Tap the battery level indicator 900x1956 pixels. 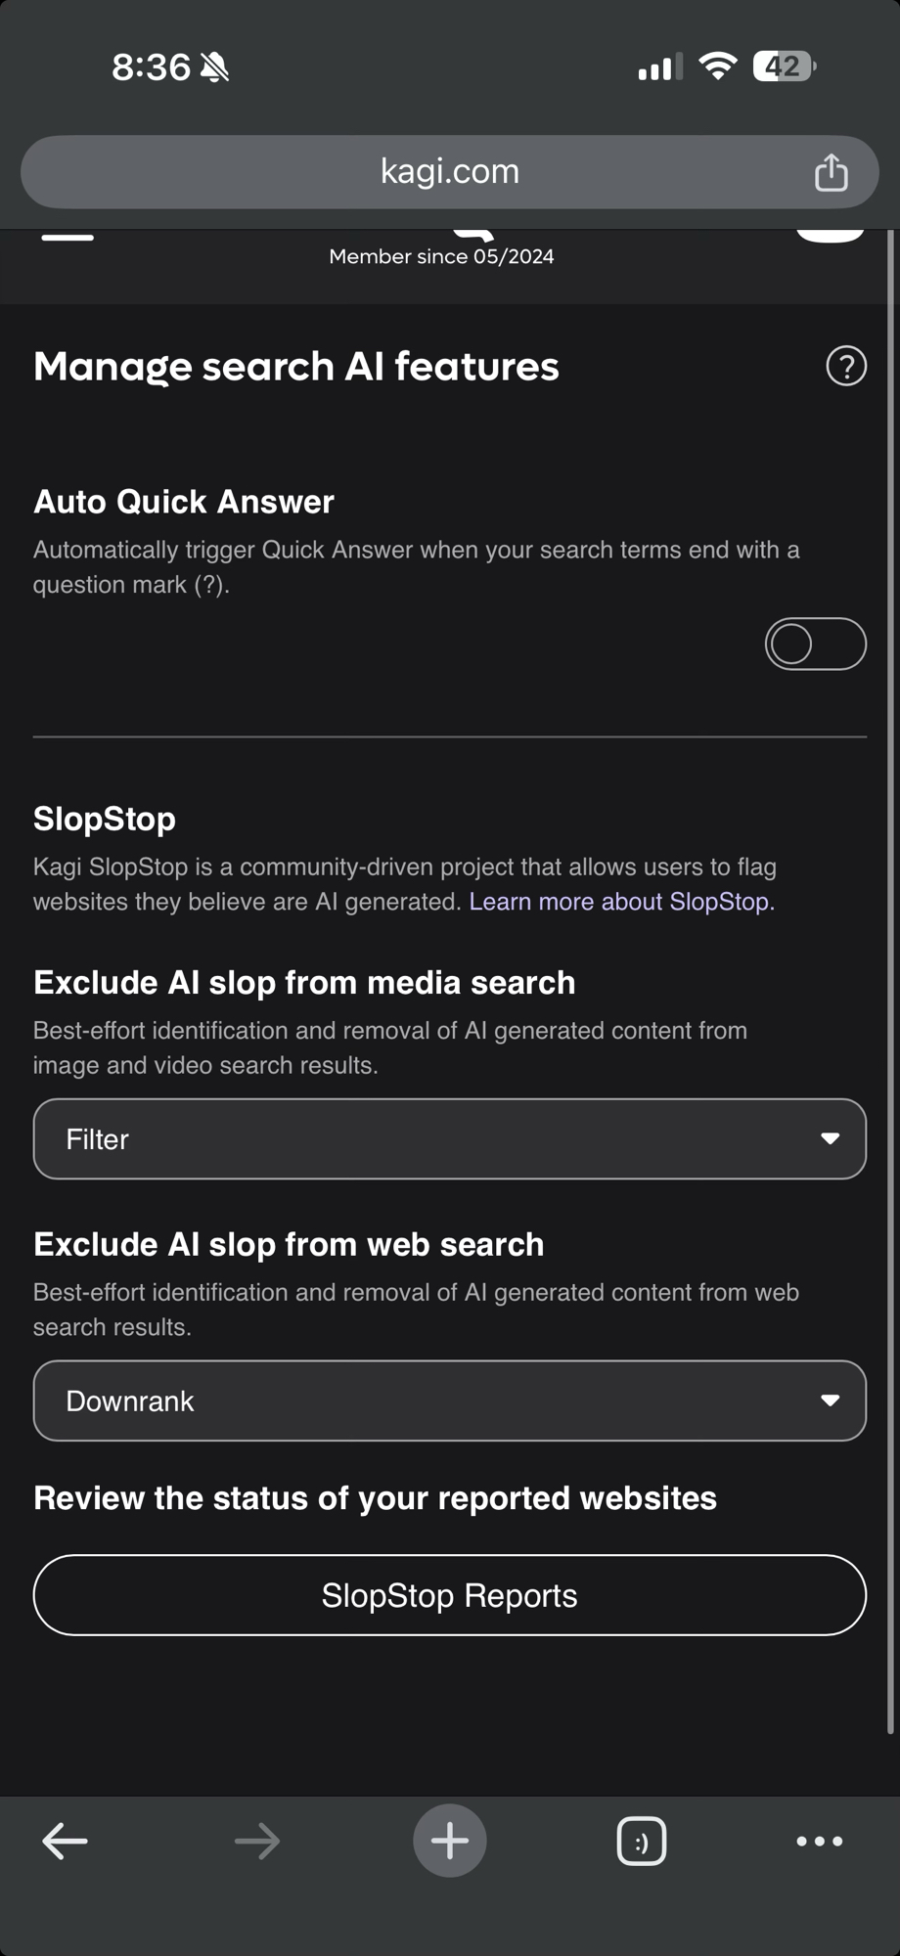pos(784,67)
